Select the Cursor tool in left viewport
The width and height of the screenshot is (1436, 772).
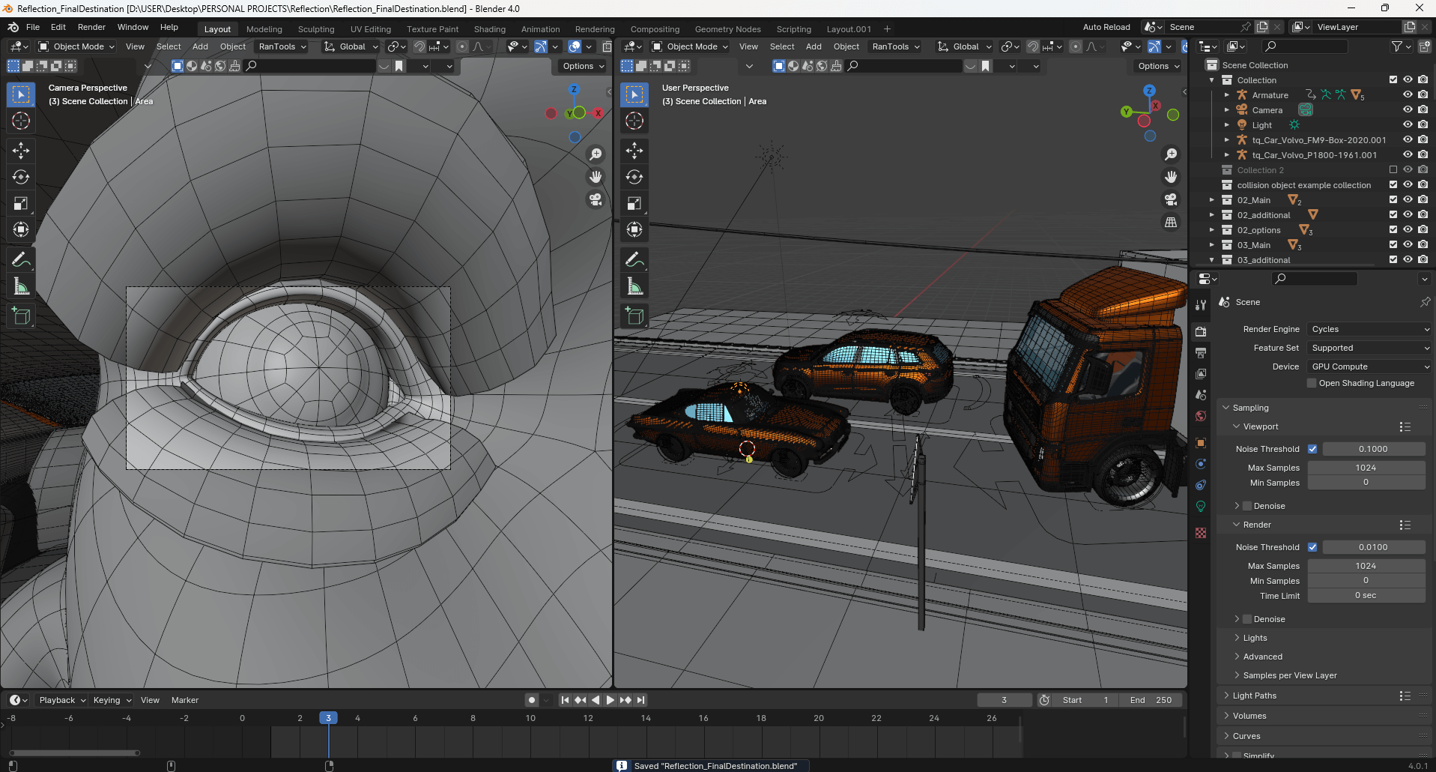(21, 121)
